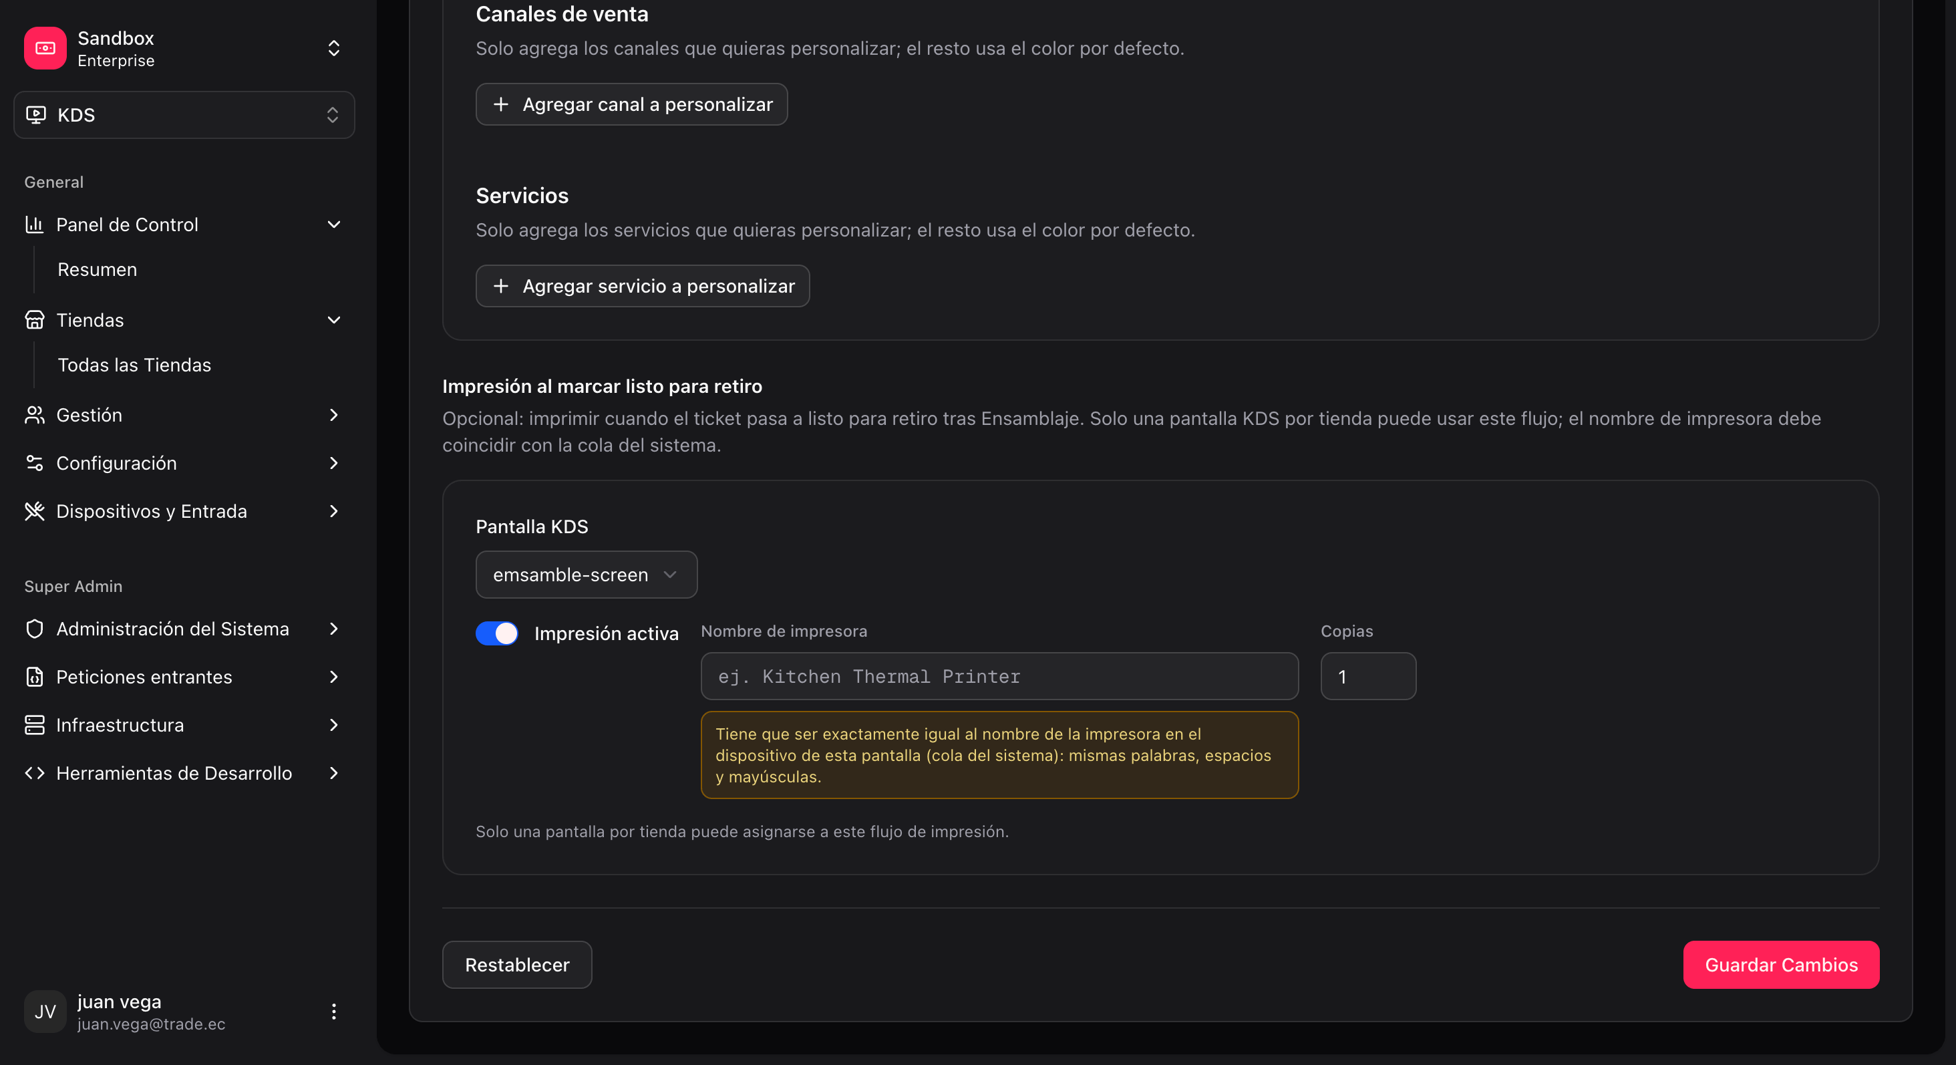Click the yellow printer name warning note
Image resolution: width=1956 pixels, height=1065 pixels.
pos(999,755)
